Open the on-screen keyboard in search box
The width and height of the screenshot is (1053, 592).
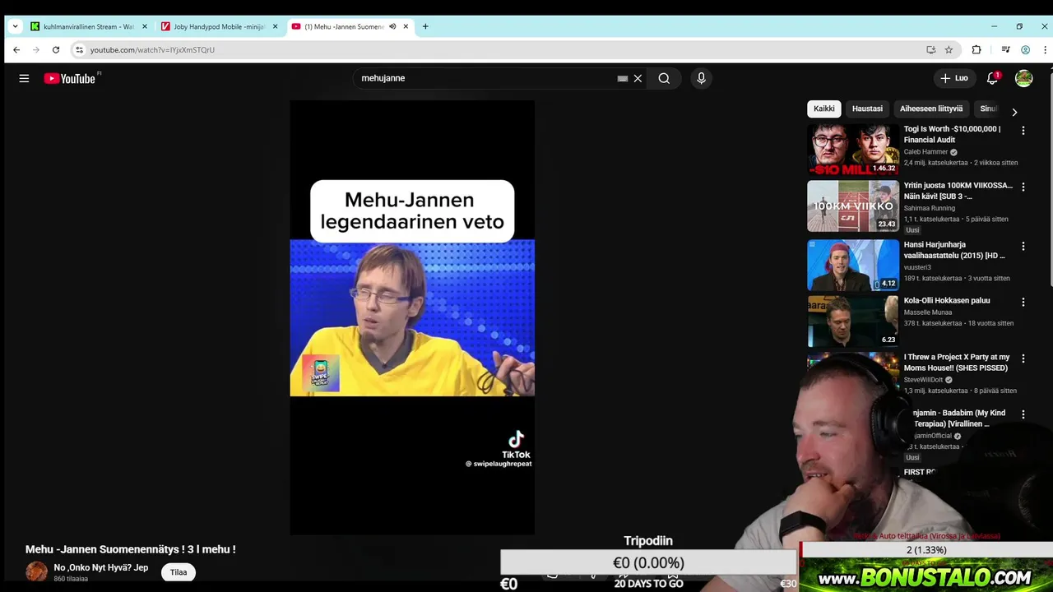(623, 78)
